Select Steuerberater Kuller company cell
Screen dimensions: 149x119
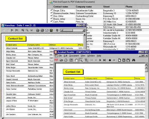(x=84, y=11)
